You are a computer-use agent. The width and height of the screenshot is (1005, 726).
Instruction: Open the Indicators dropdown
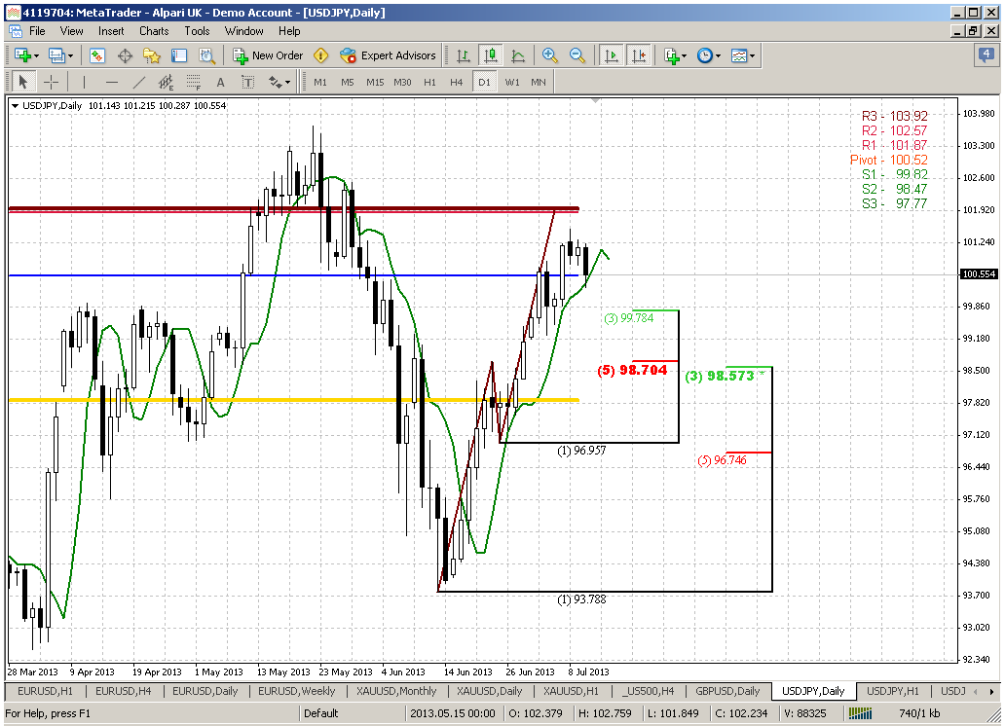click(673, 55)
